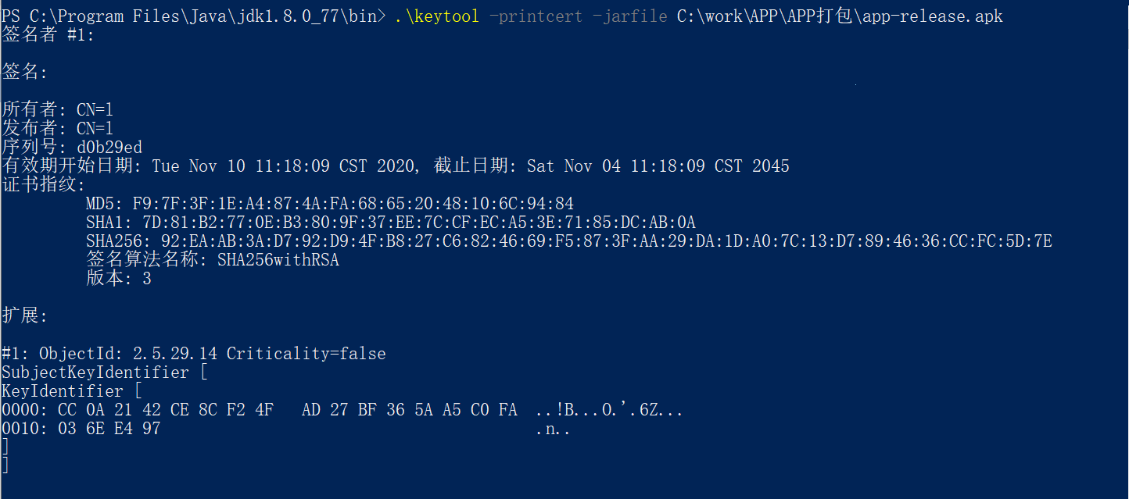Click the SubjectKeyIdentifier line
Viewport: 1129px width, 499px height.
[105, 372]
